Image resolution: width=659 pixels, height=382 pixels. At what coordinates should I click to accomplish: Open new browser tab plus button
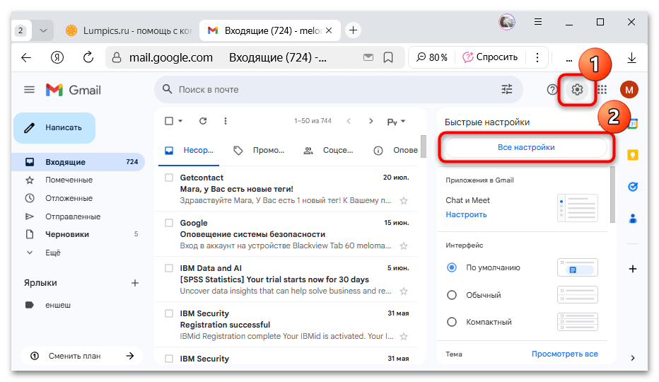(x=353, y=30)
